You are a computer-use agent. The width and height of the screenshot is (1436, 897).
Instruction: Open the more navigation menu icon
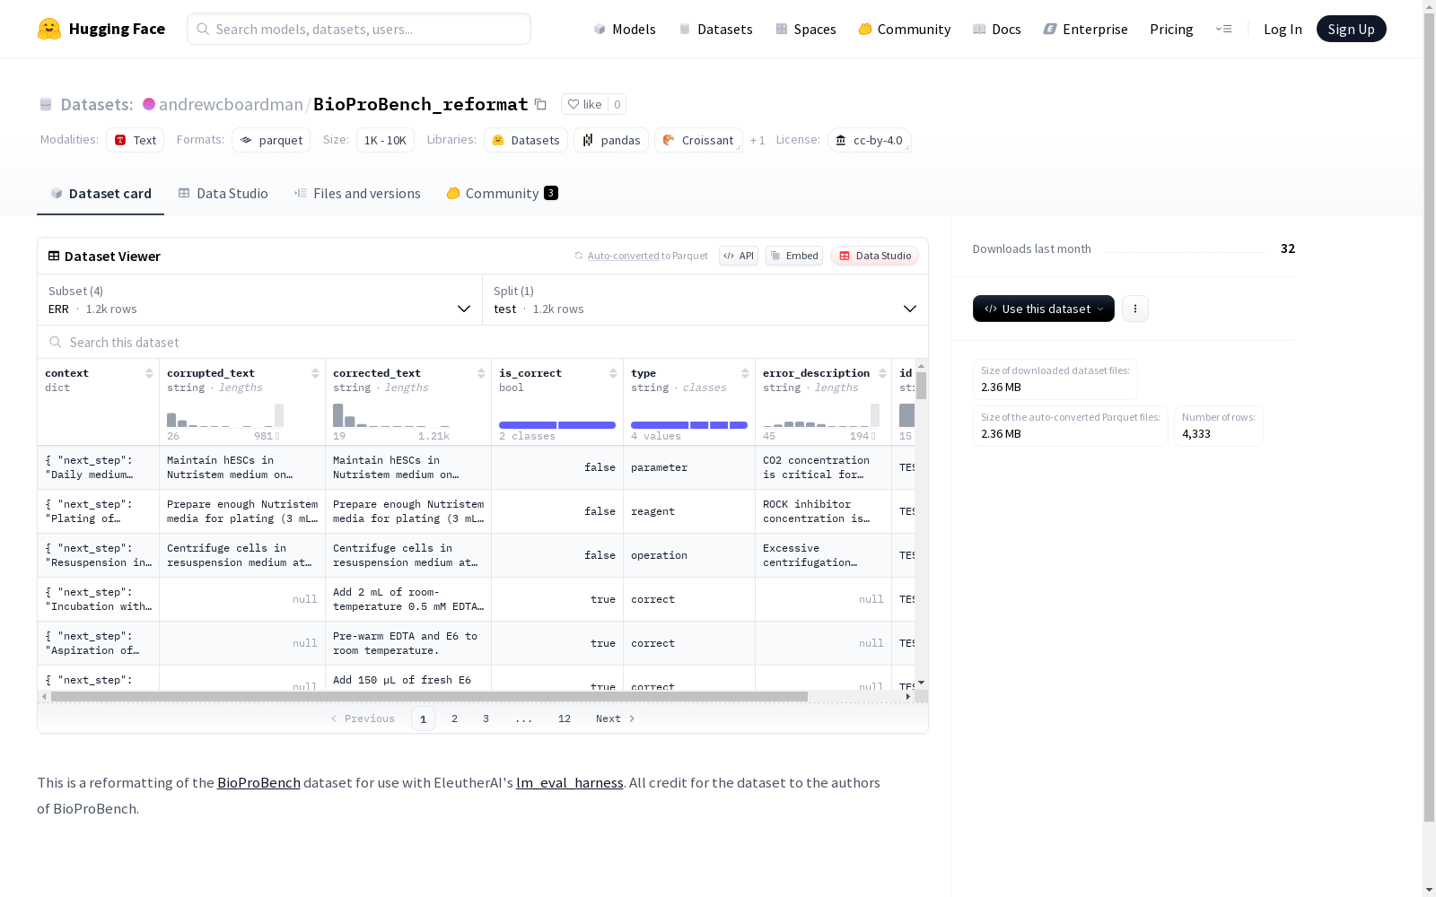[x=1223, y=29]
